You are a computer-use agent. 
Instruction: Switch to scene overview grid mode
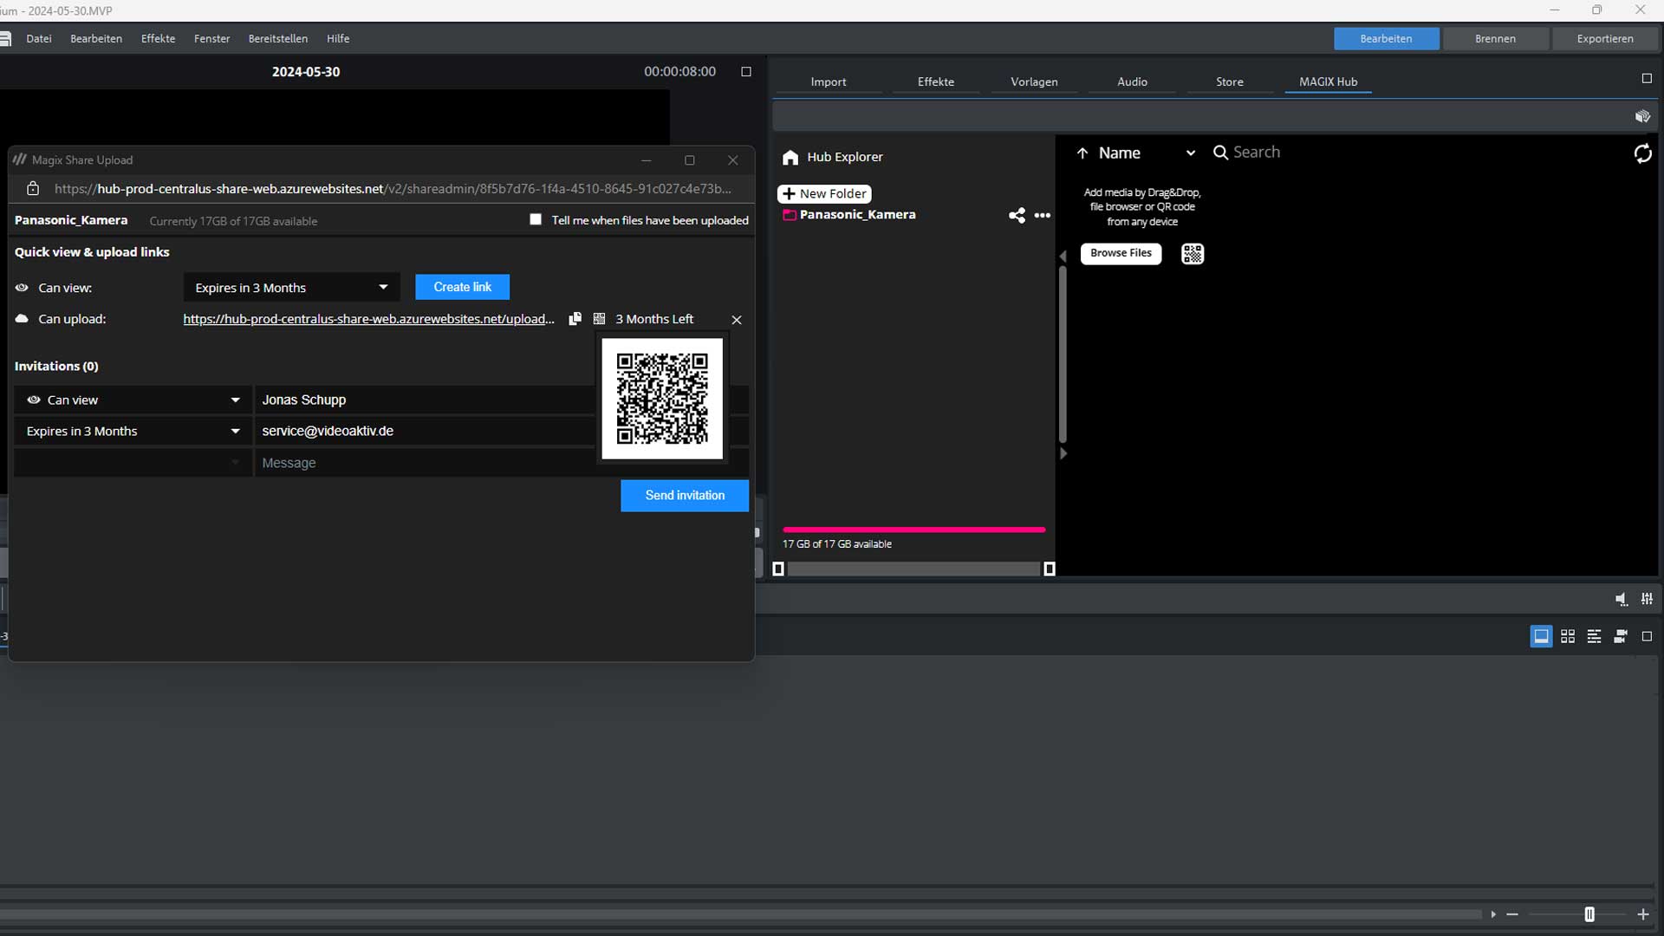[x=1568, y=637]
